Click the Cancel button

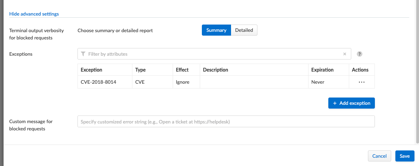(x=379, y=156)
